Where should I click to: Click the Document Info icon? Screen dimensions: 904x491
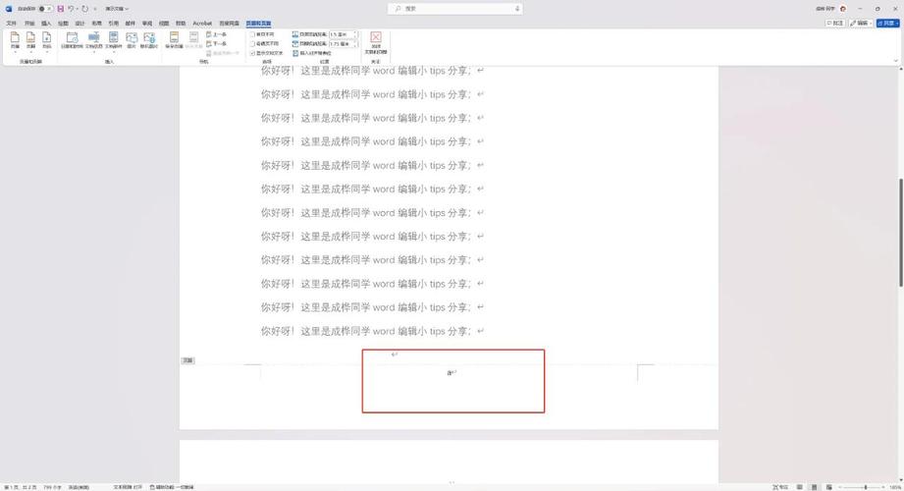[94, 40]
